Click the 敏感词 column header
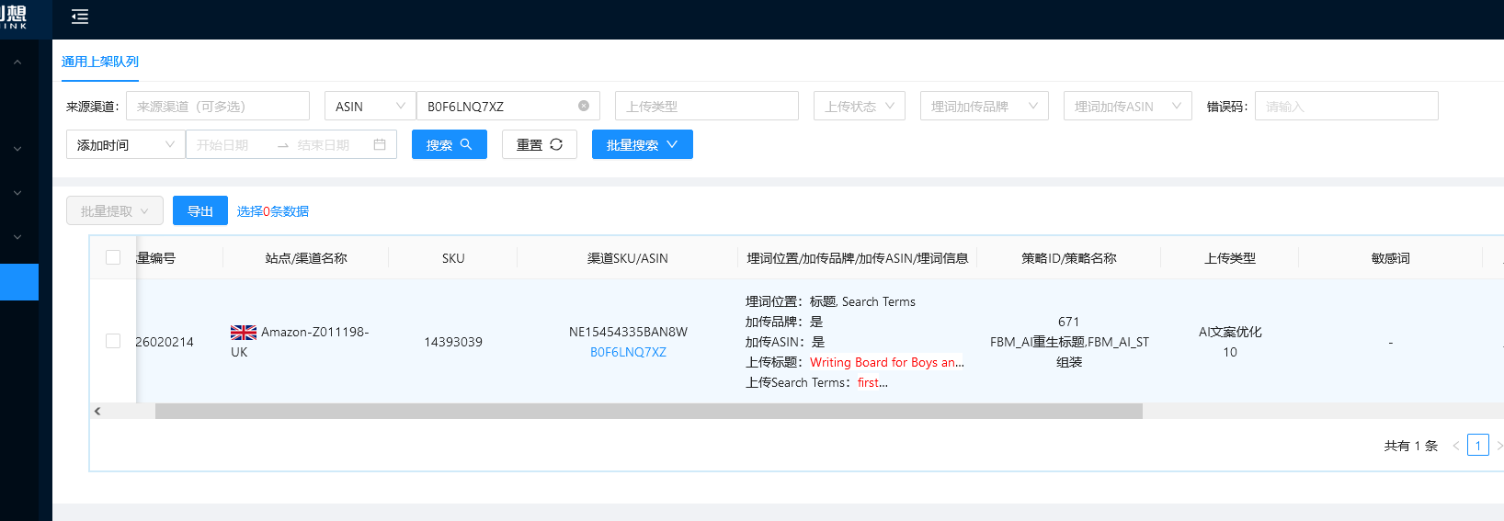This screenshot has height=521, width=1504. 1391,258
